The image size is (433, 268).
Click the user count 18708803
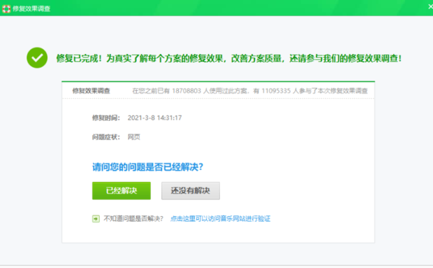pos(186,91)
